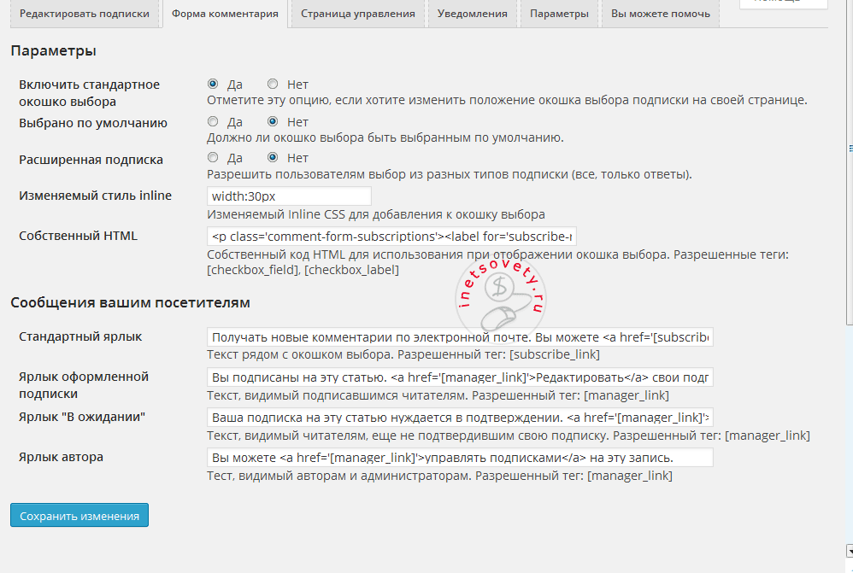This screenshot has width=853, height=573.
Task: Enable Да for Выбрано по умолчанию
Action: pyautogui.click(x=213, y=121)
